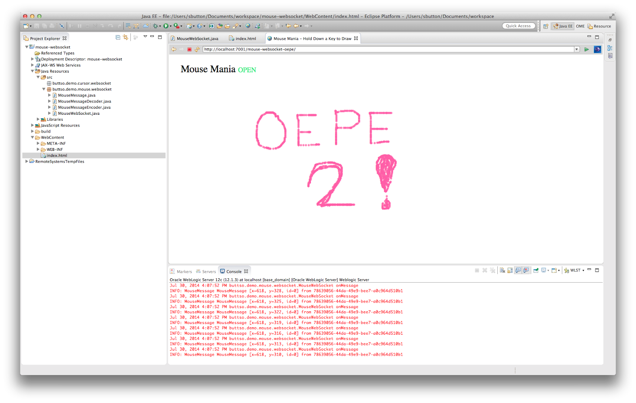Click the browser Refresh icon

click(x=197, y=49)
